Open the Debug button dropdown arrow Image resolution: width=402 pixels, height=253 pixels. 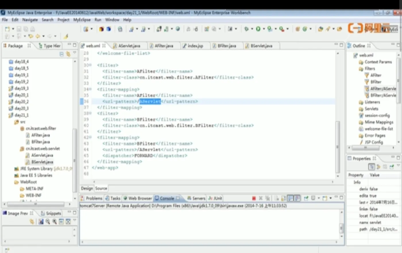click(252, 29)
